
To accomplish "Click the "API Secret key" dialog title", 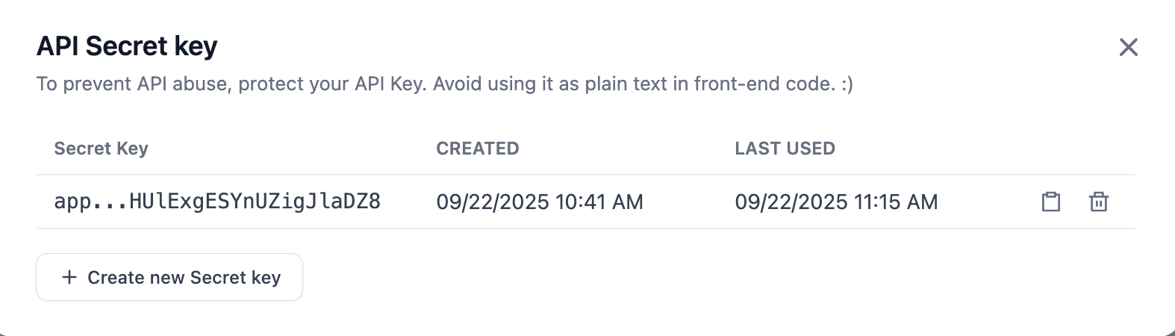I will tap(127, 46).
